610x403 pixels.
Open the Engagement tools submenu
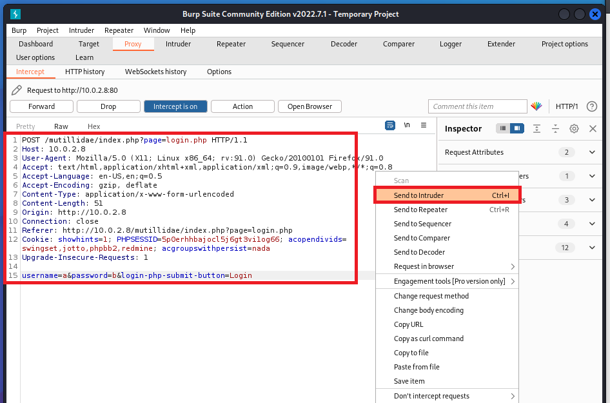click(447, 281)
